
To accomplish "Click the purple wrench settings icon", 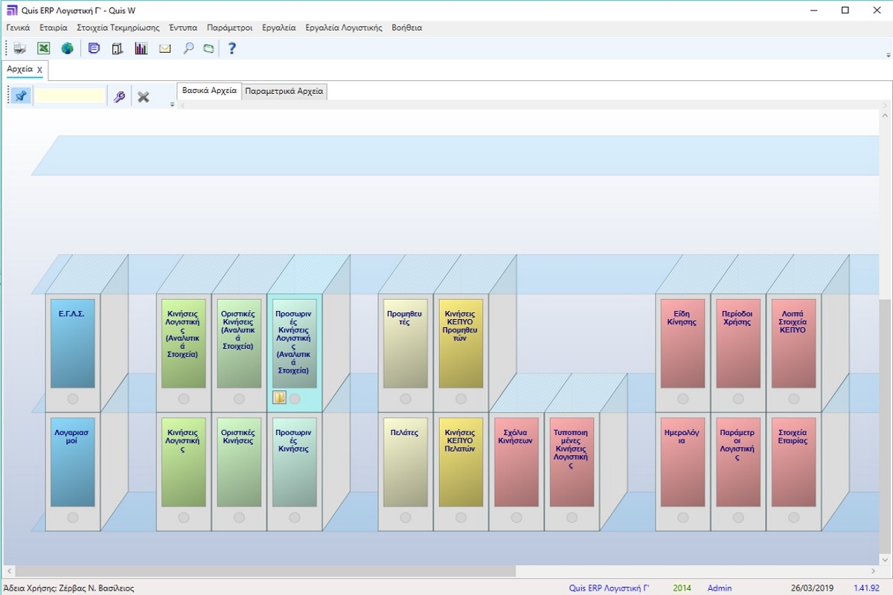I will click(x=119, y=97).
